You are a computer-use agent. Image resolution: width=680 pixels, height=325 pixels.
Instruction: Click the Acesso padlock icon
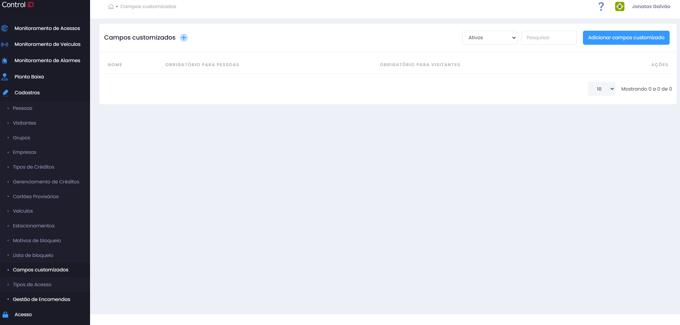click(5, 315)
